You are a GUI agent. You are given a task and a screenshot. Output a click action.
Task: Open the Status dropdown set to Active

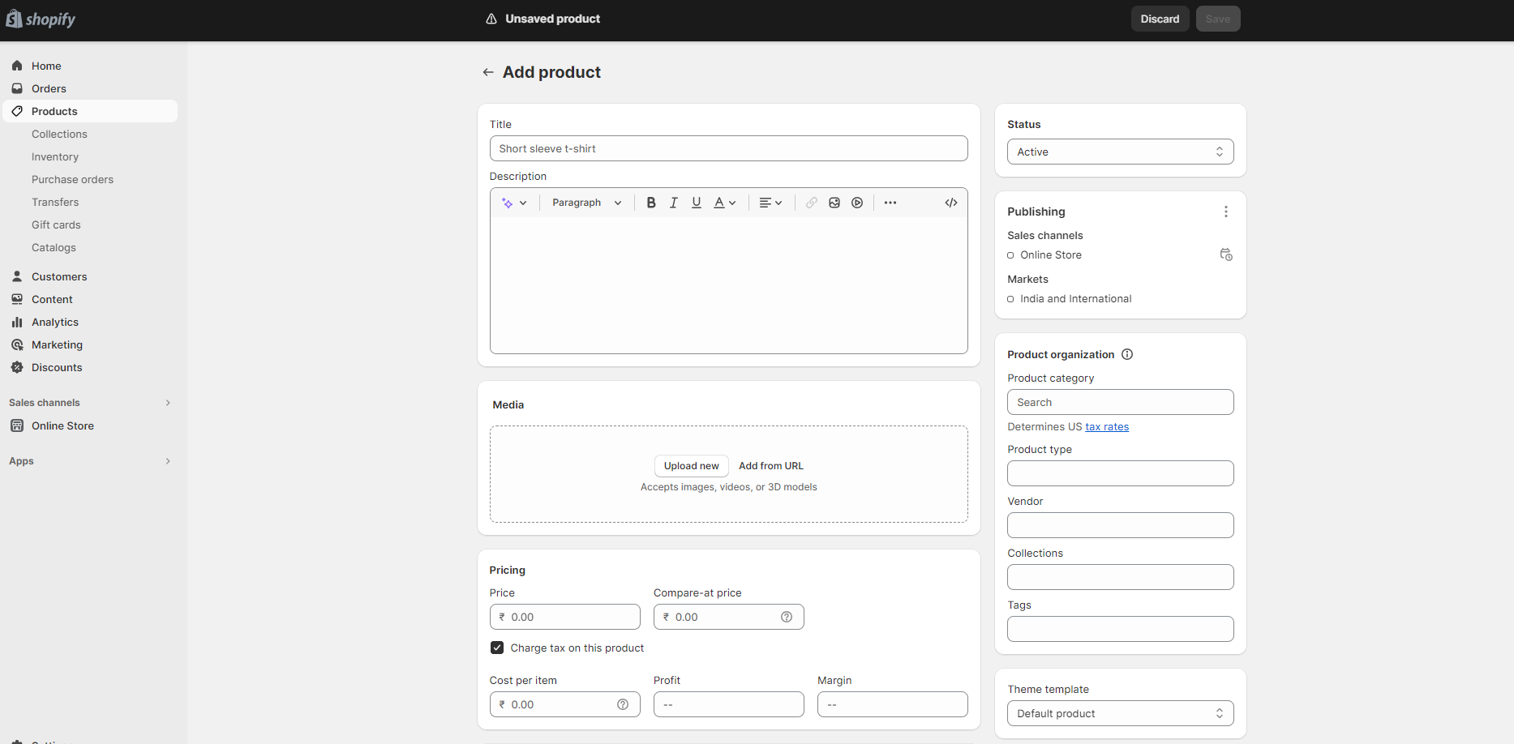coord(1120,152)
